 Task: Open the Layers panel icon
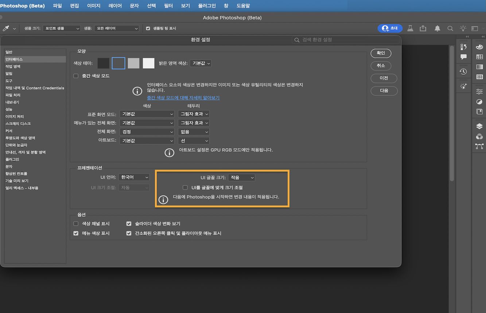pyautogui.click(x=479, y=126)
